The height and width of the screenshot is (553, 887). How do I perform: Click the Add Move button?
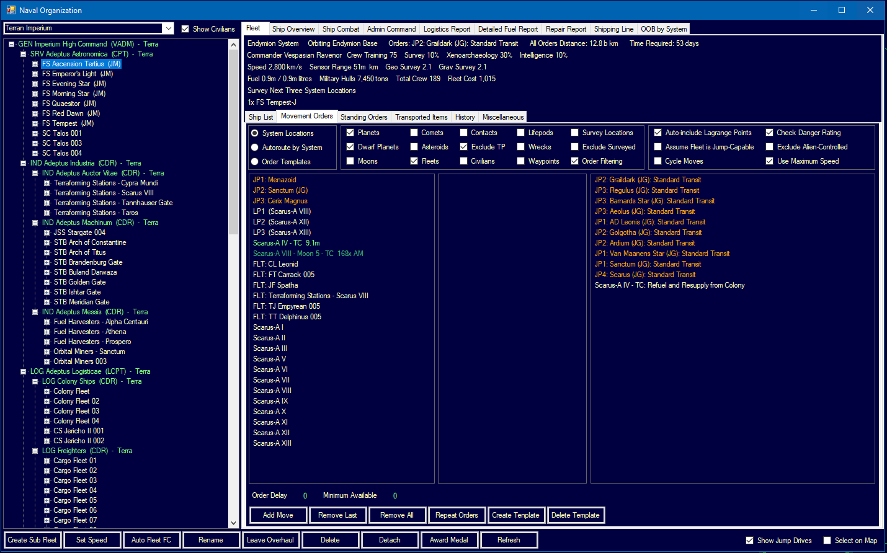278,515
